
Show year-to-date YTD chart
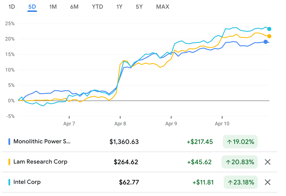pos(97,6)
